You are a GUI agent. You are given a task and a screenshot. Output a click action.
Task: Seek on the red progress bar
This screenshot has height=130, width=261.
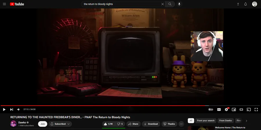pos(130,106)
